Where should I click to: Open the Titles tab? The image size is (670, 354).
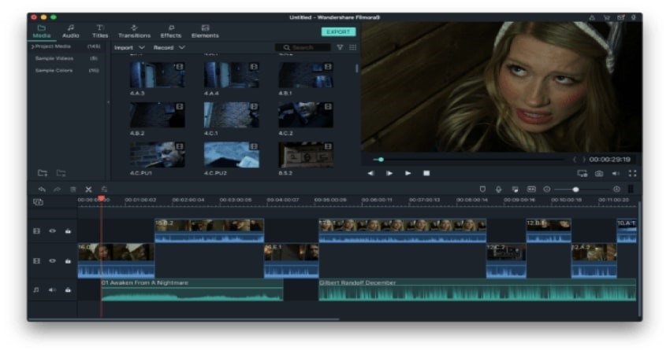[x=100, y=31]
